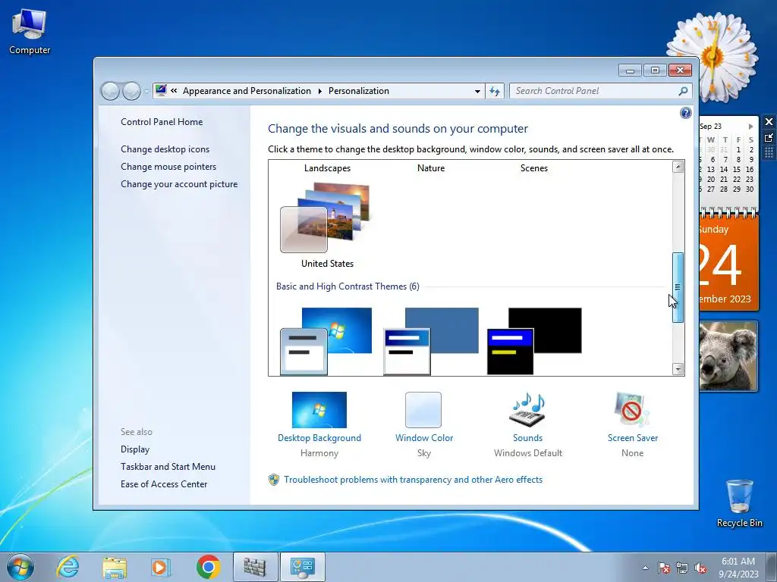Open Taskbar and Start Menu link

(168, 467)
